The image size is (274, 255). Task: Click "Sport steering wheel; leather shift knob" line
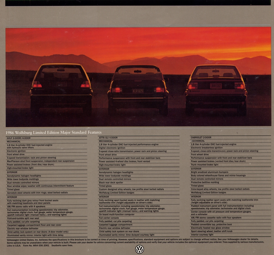(x=211, y=231)
